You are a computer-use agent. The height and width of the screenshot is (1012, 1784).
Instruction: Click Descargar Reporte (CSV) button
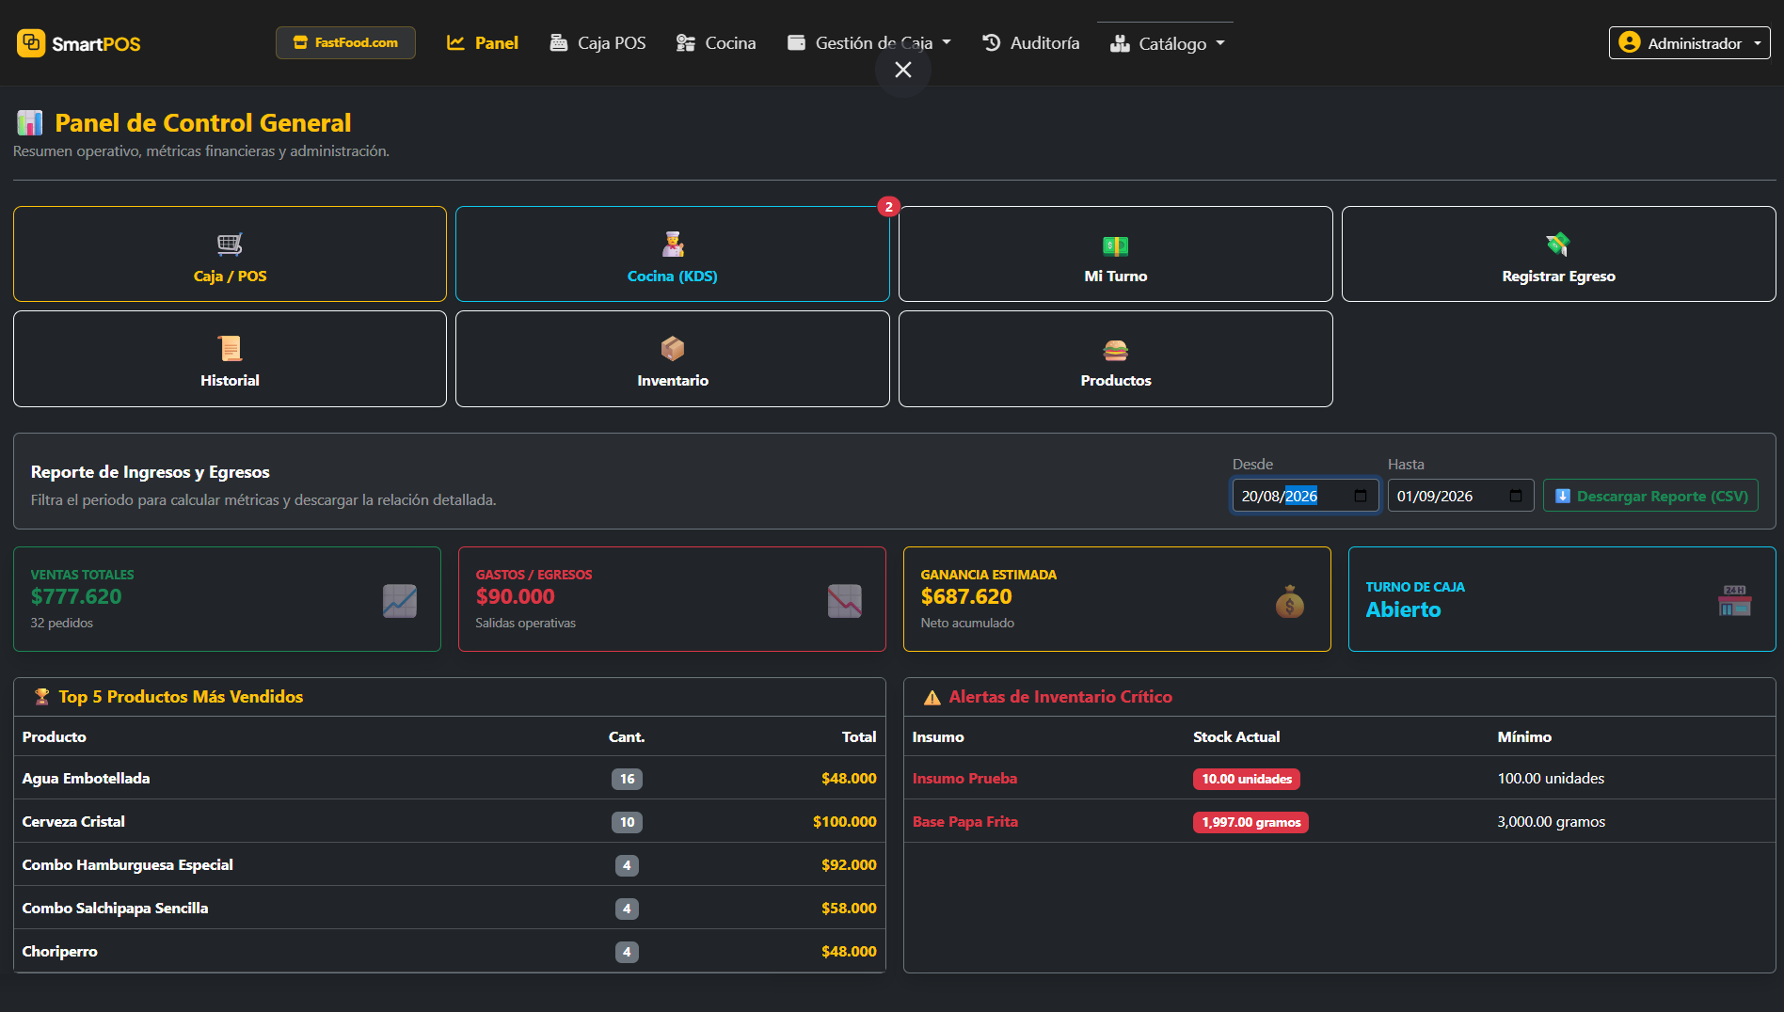(1650, 496)
